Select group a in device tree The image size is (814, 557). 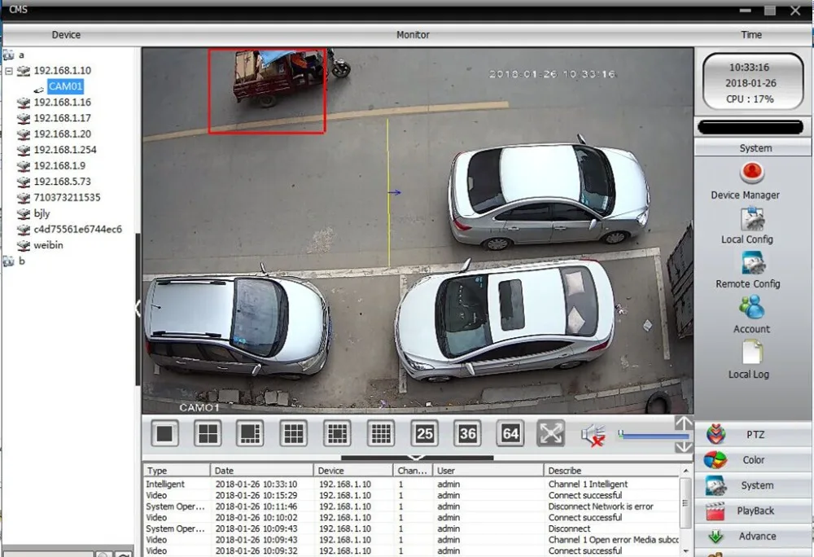pyautogui.click(x=21, y=55)
